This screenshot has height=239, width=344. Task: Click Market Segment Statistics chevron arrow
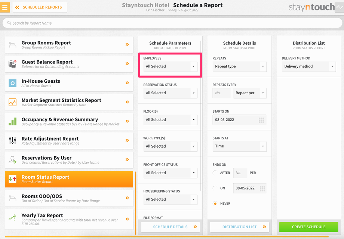click(127, 102)
